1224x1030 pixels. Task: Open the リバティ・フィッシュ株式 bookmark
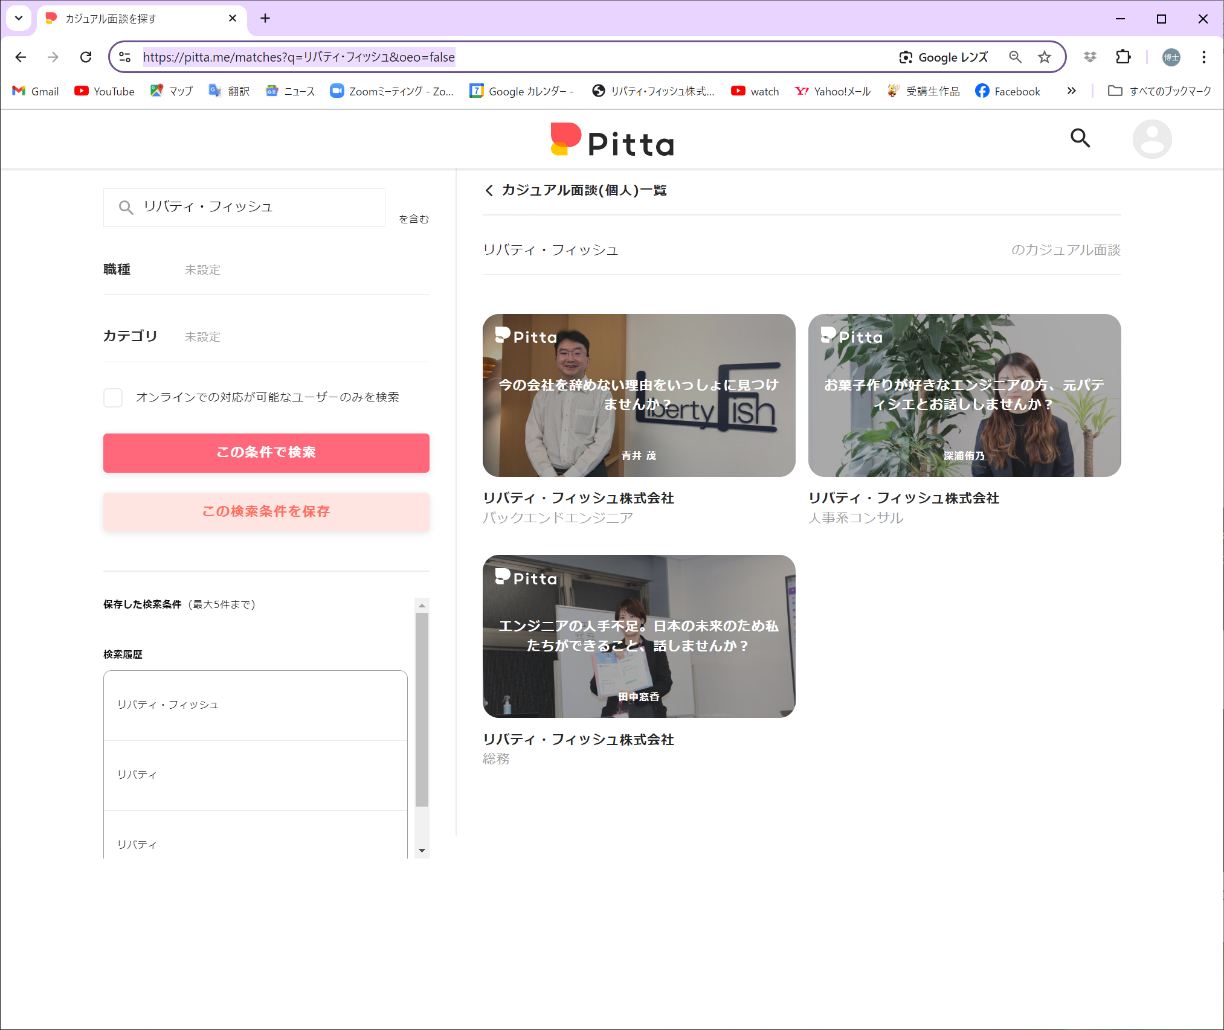point(653,91)
